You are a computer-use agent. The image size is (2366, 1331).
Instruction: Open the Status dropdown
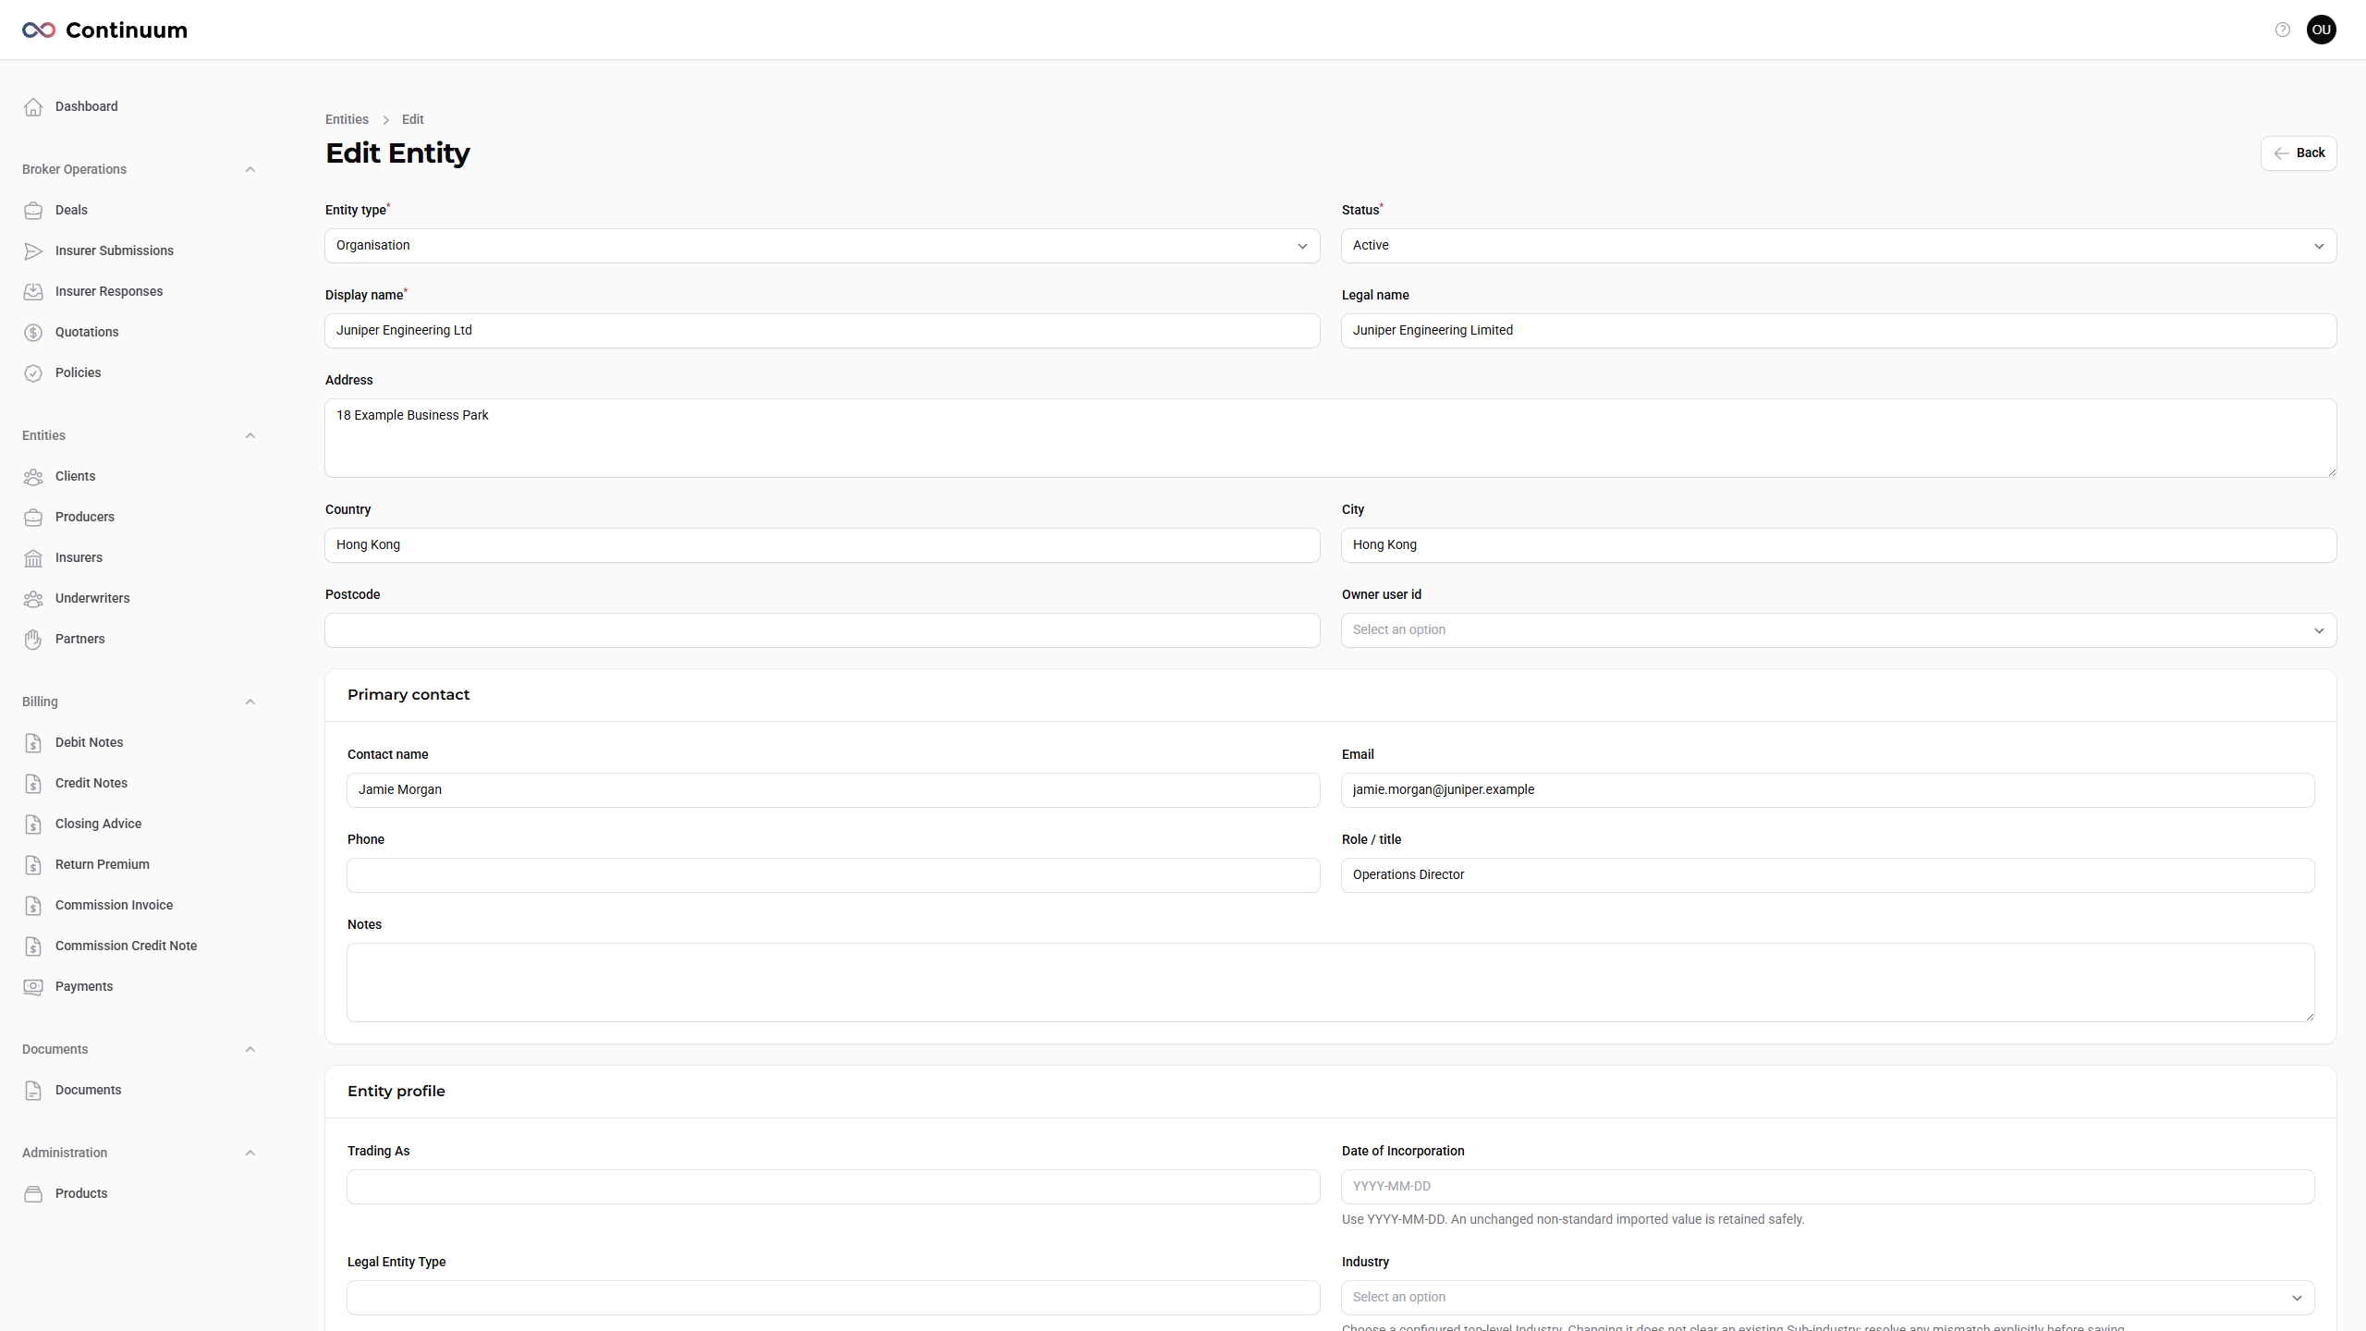pos(1838,246)
